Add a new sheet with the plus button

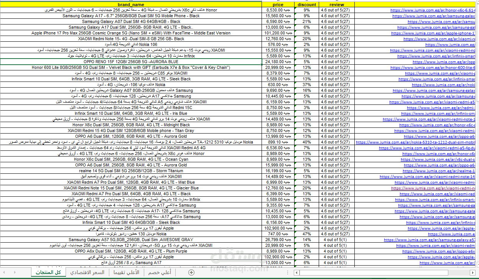click(x=191, y=272)
